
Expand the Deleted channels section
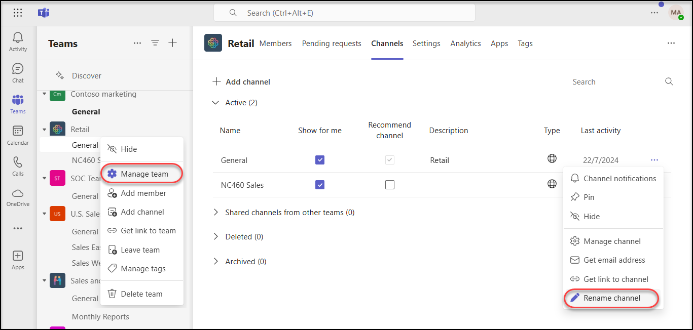[216, 237]
